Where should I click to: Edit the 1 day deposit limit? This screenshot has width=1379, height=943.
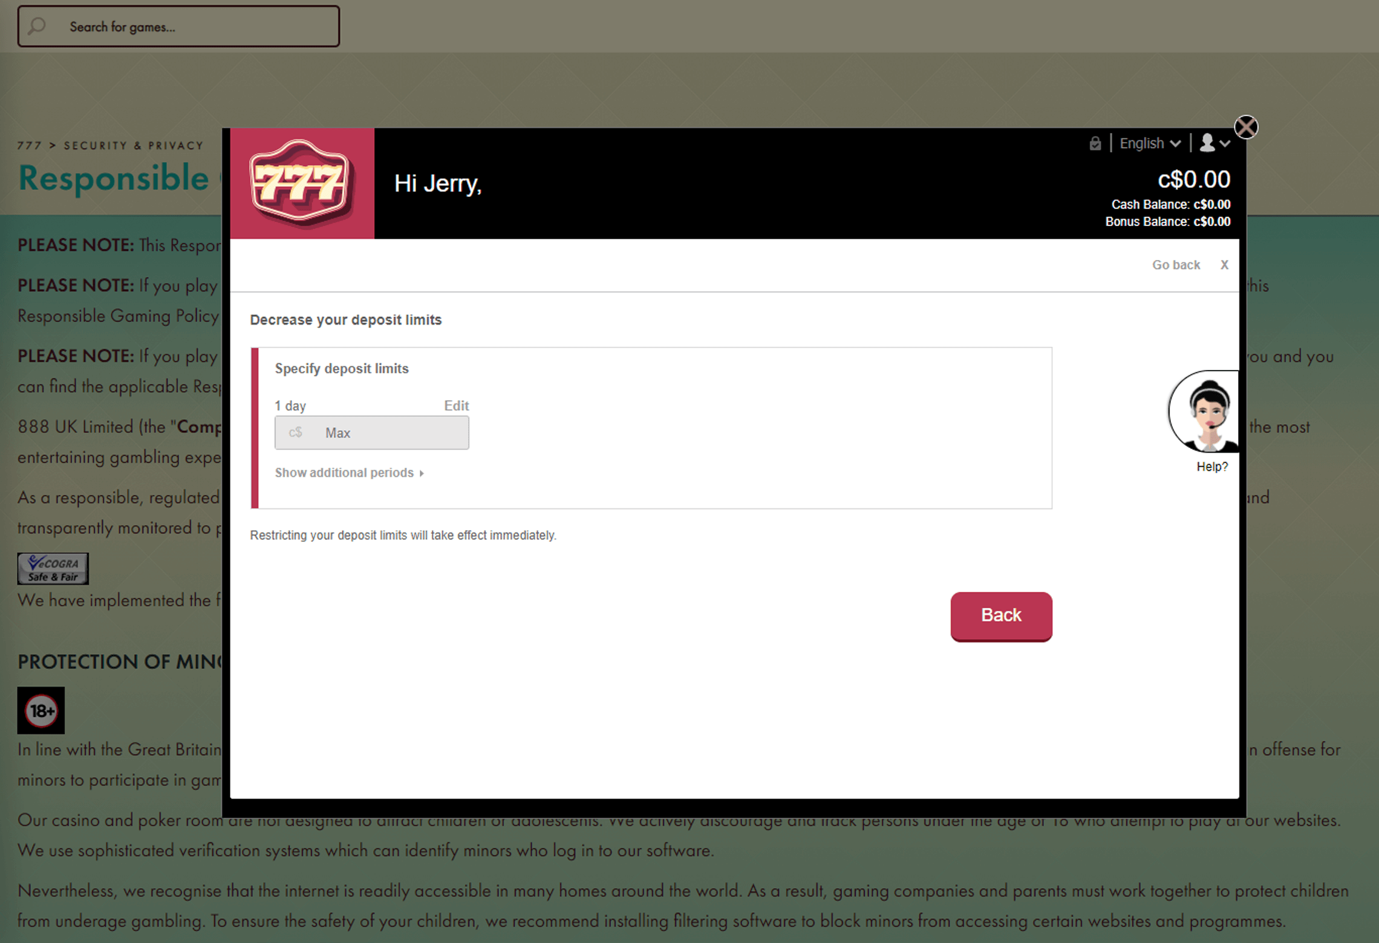click(x=456, y=406)
